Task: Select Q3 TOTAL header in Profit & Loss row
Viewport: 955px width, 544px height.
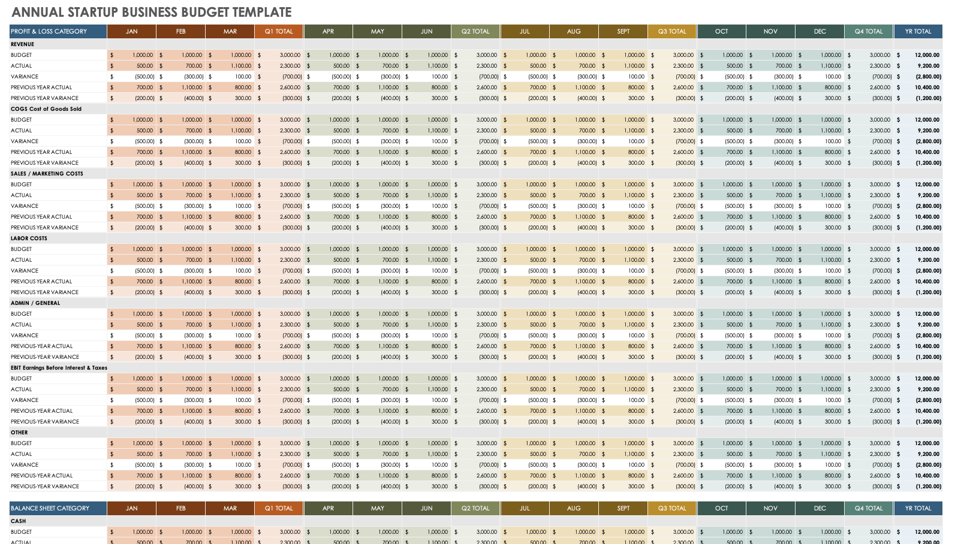Action: (x=673, y=31)
